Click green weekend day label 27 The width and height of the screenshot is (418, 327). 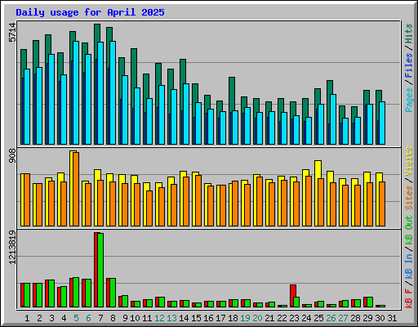coord(343,318)
